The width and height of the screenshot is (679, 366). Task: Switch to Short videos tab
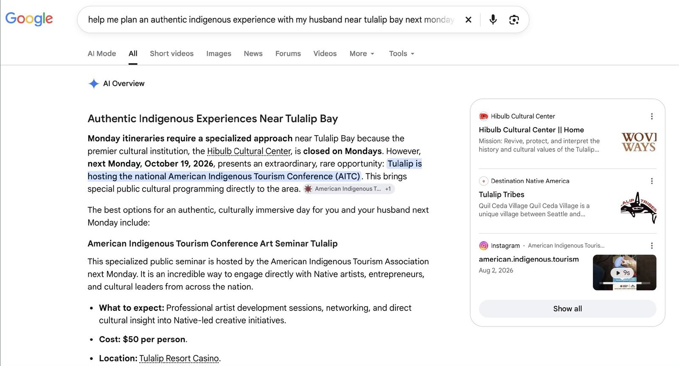pos(171,53)
